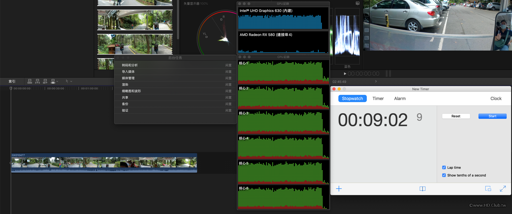Click the 备份 background task row
Screen dimensions: 512x214
pyautogui.click(x=175, y=104)
